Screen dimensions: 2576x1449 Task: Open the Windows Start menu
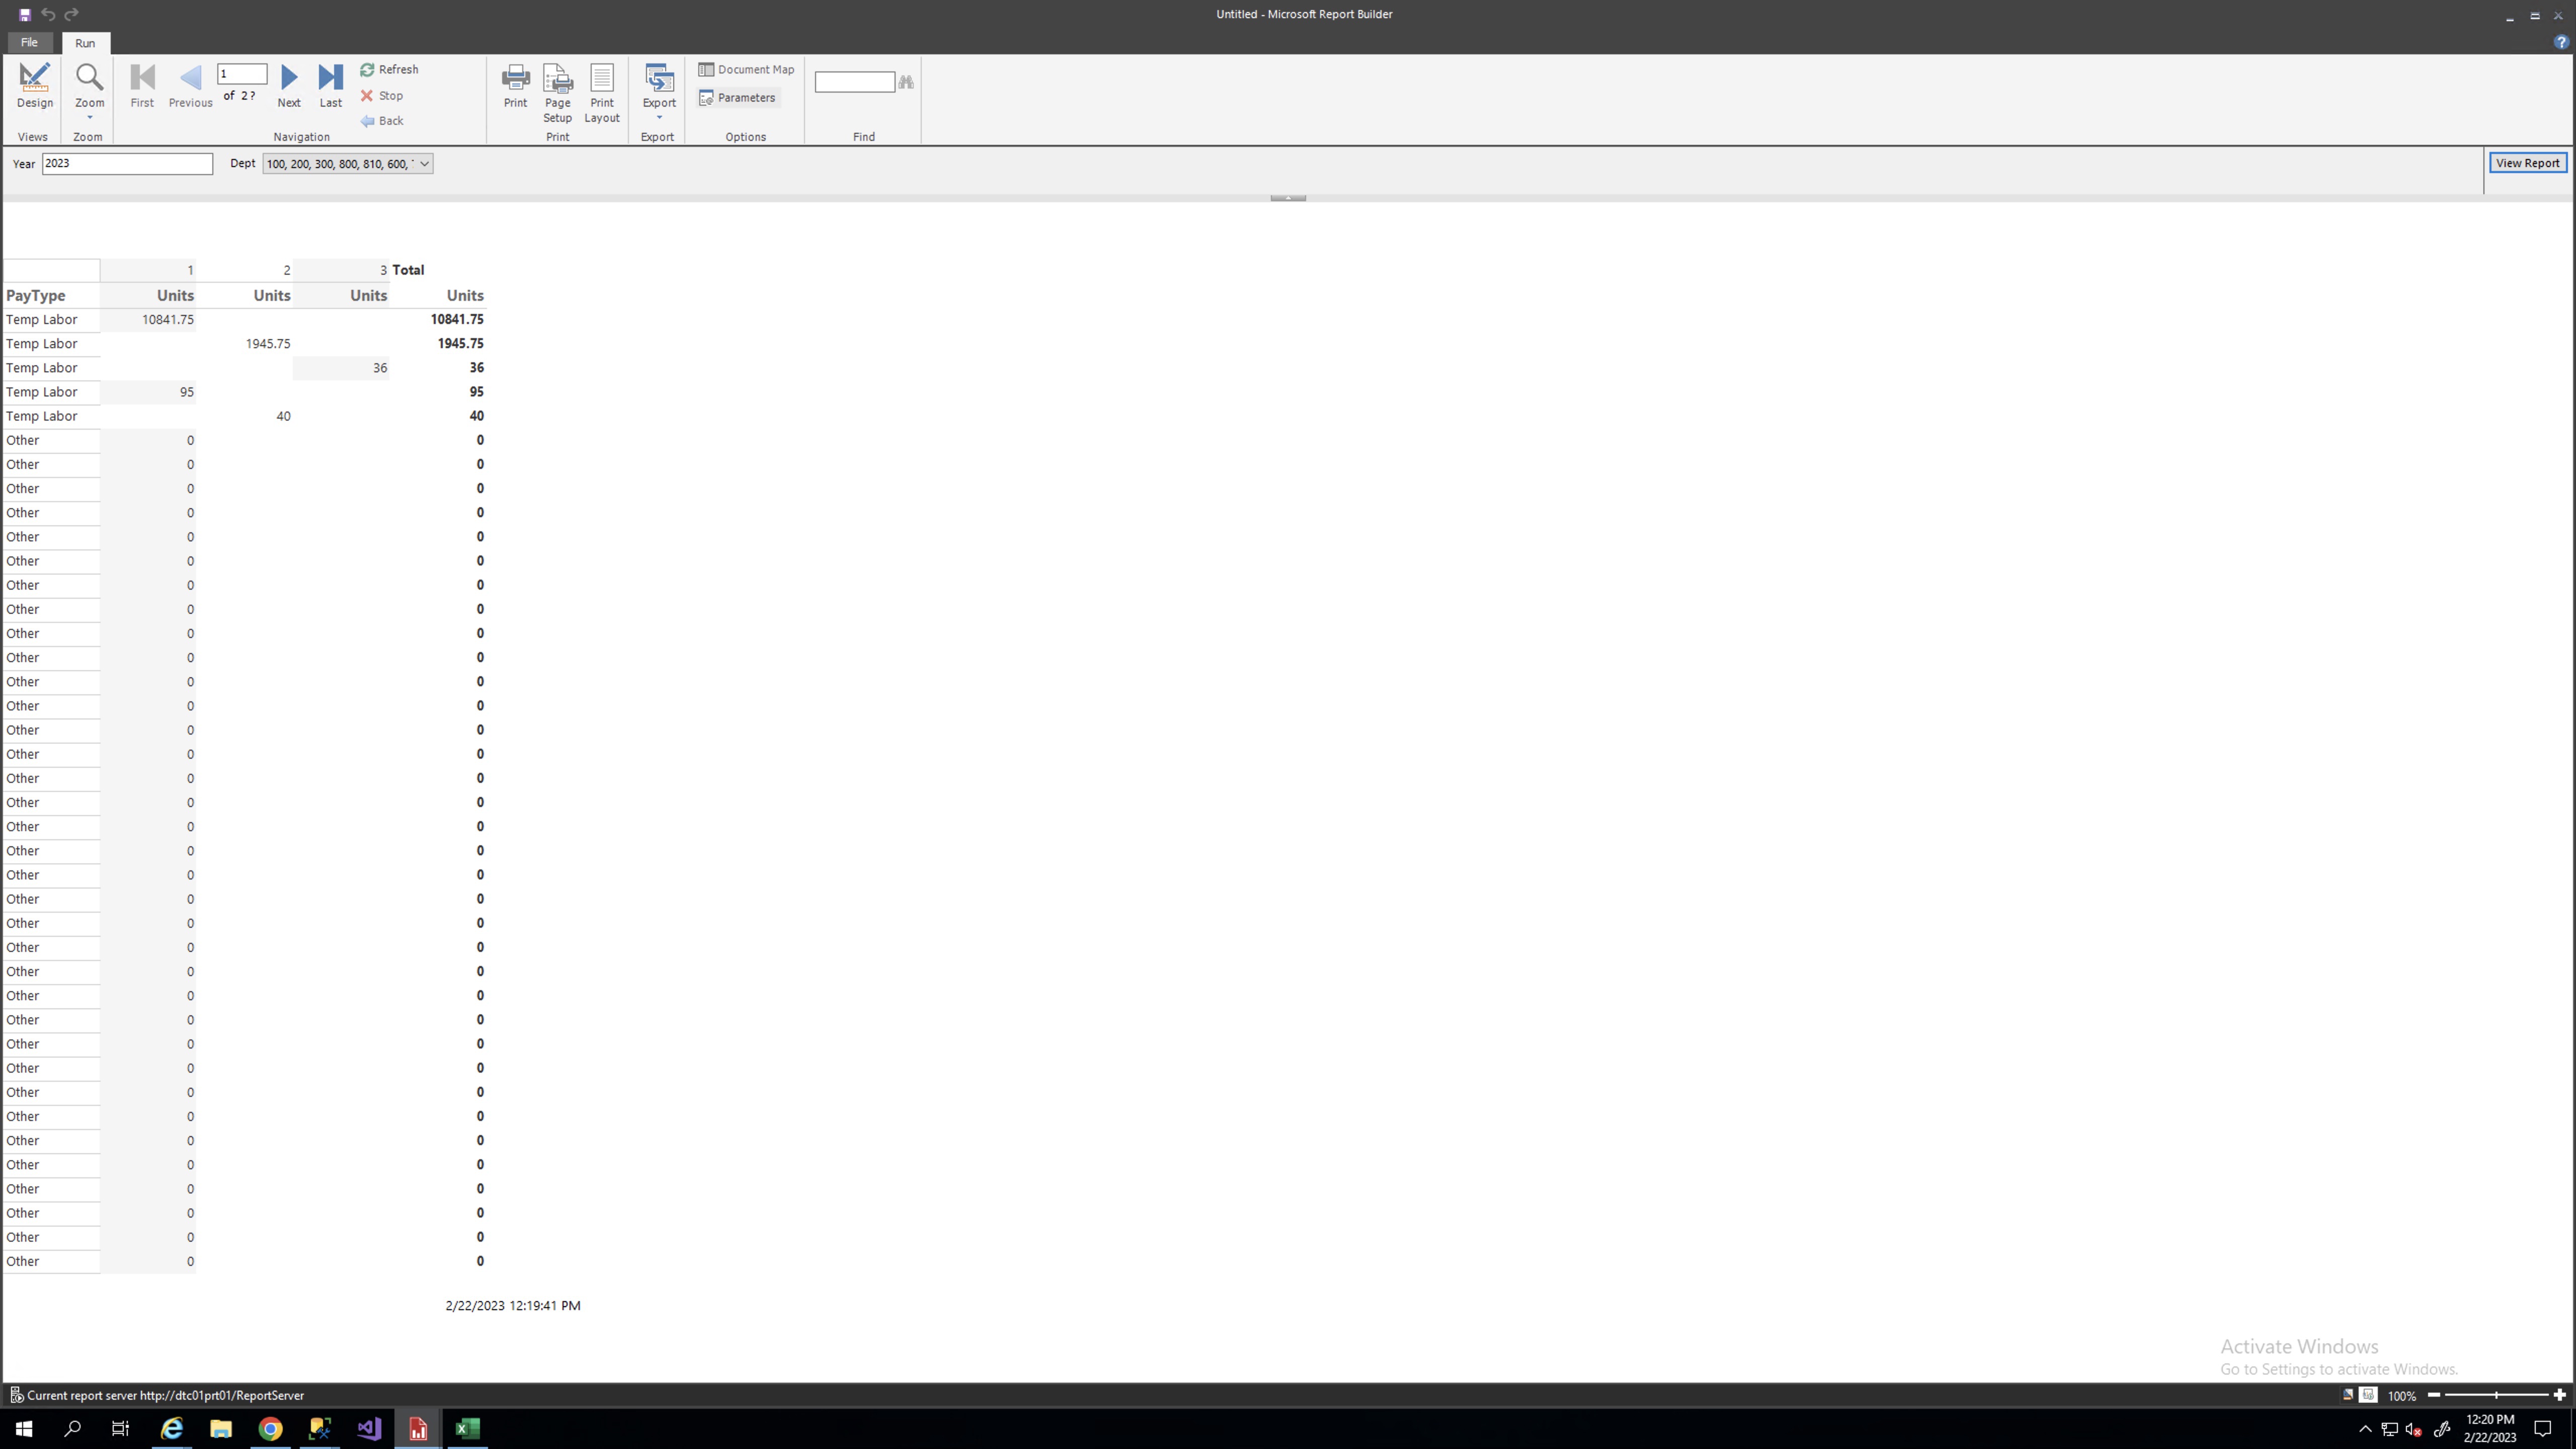click(x=24, y=1428)
